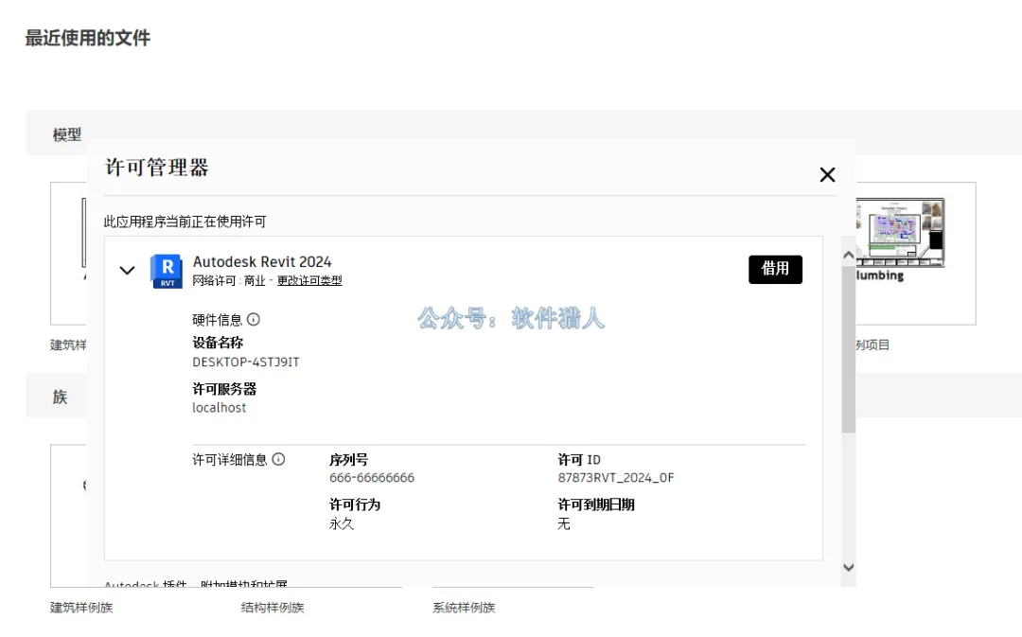Open the 更改许可类型 link
The image size is (1022, 637).
[x=309, y=281]
